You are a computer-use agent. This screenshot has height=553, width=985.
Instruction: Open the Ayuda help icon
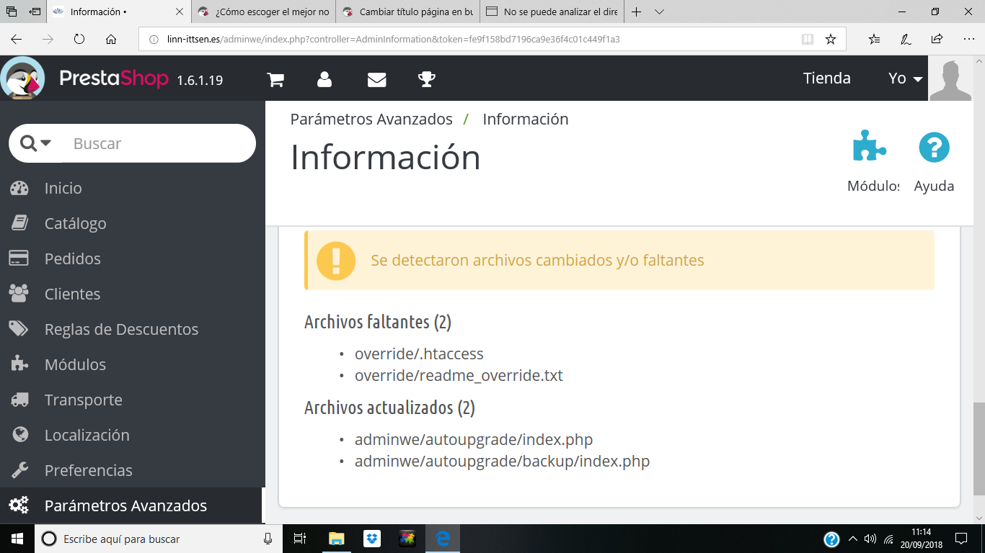[934, 148]
